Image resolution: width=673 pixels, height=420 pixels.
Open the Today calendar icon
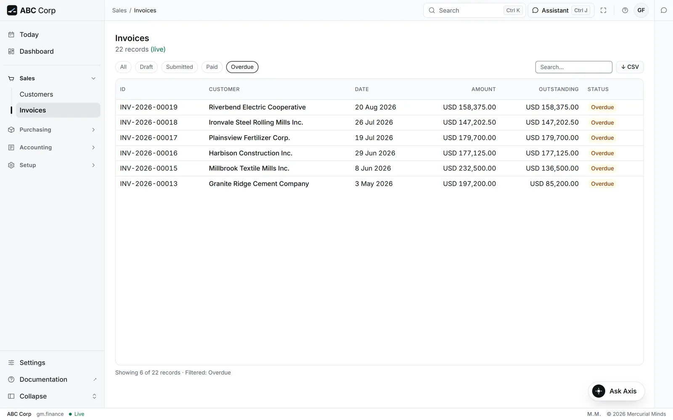[11, 34]
